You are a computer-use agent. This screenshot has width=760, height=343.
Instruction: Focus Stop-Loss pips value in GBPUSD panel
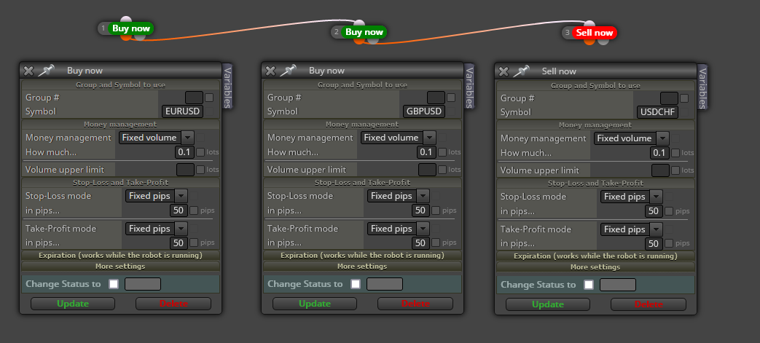pos(420,210)
